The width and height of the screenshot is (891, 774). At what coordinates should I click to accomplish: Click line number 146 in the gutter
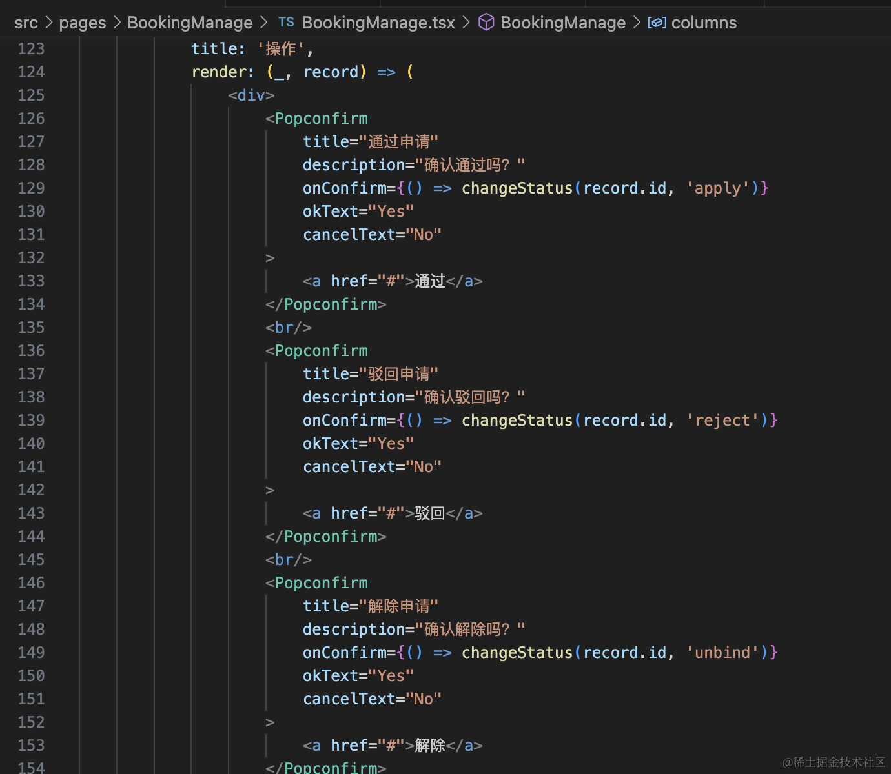(31, 583)
